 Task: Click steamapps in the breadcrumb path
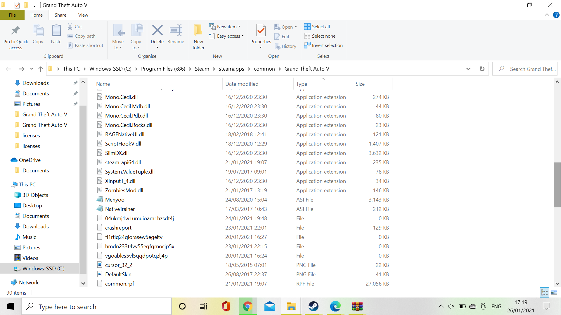(231, 69)
